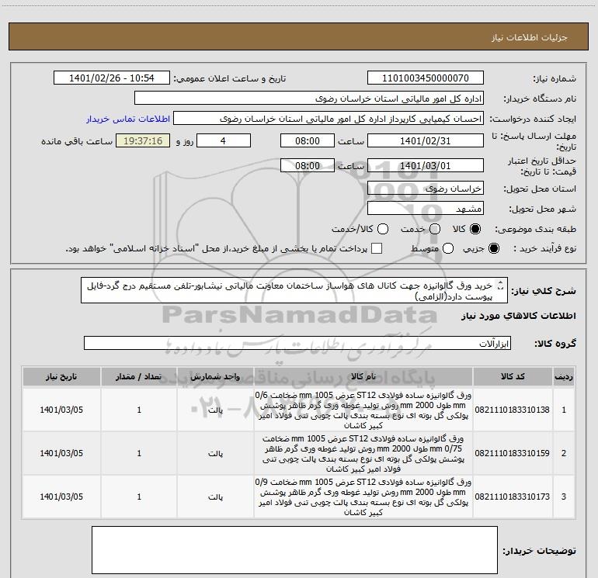
Task: Click the price validity date 1401/03/01
Action: [426, 165]
